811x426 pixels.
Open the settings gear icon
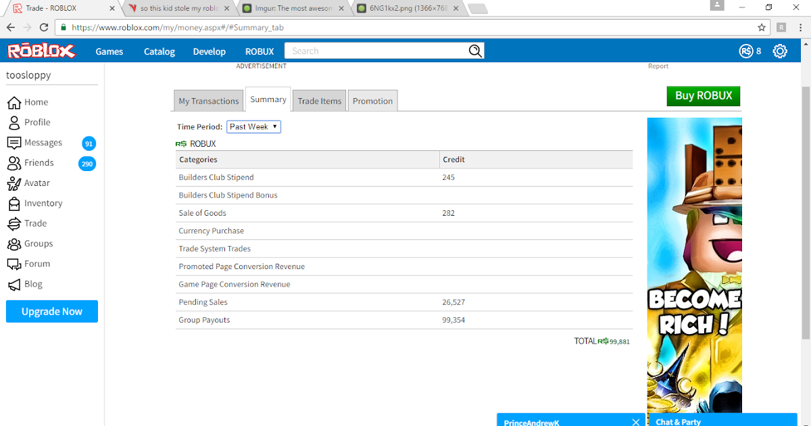click(780, 51)
